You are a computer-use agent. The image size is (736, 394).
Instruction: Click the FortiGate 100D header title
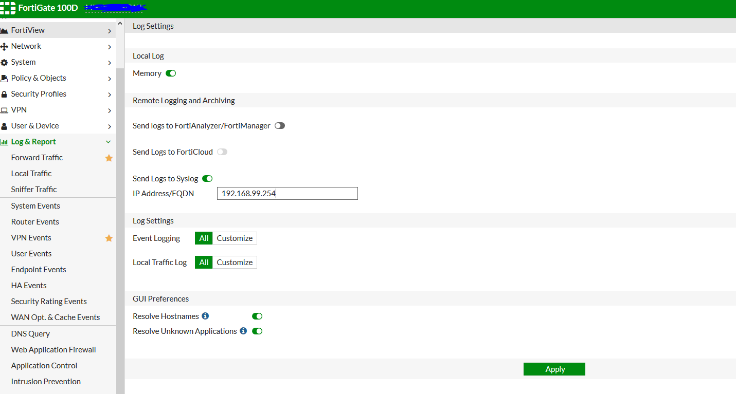click(48, 8)
